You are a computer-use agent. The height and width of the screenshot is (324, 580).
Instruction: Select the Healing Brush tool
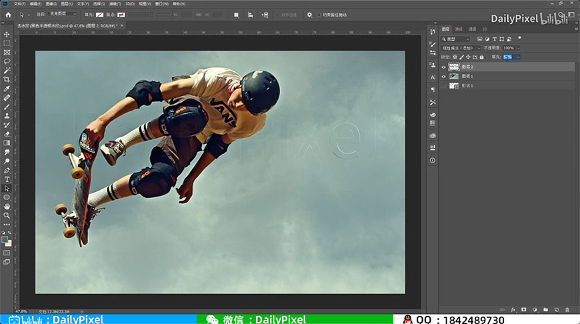click(x=7, y=97)
